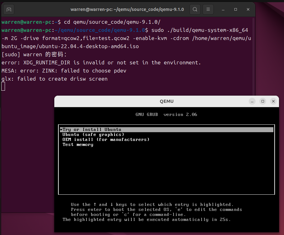This screenshot has width=284, height=235.
Task: Click glx failed to create drisw line
Action: click(55, 79)
